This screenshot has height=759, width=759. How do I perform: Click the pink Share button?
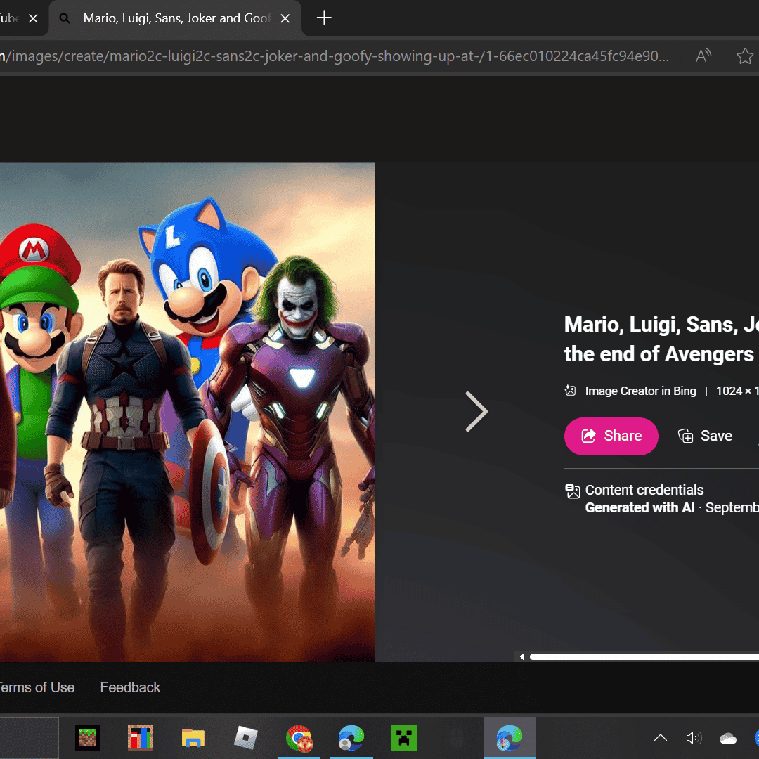[611, 436]
